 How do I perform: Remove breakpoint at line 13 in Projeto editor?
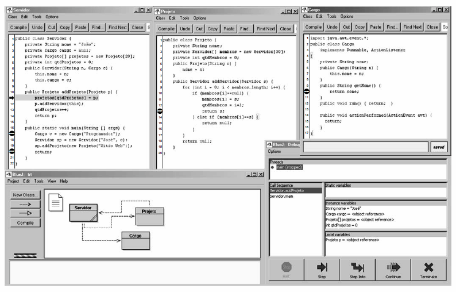160,111
